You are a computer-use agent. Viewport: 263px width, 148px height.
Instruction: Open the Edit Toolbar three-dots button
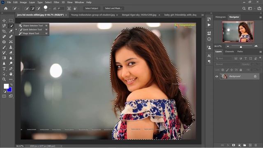point(11,79)
